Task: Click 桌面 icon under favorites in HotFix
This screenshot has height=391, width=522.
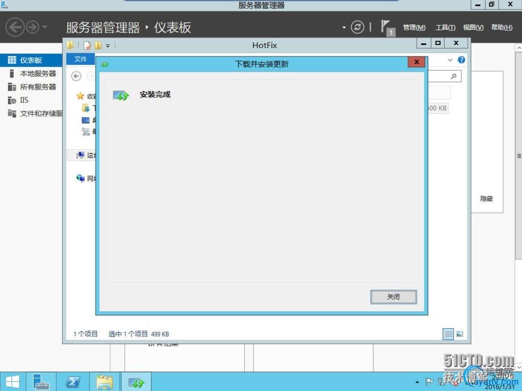Action: pyautogui.click(x=85, y=120)
